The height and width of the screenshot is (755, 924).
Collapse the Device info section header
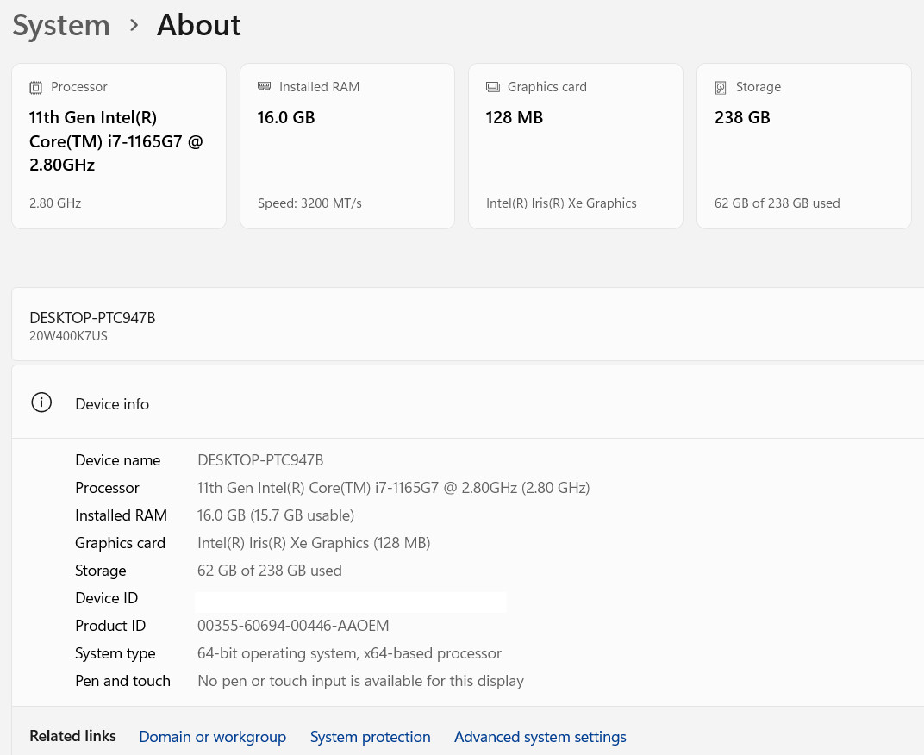tap(468, 402)
